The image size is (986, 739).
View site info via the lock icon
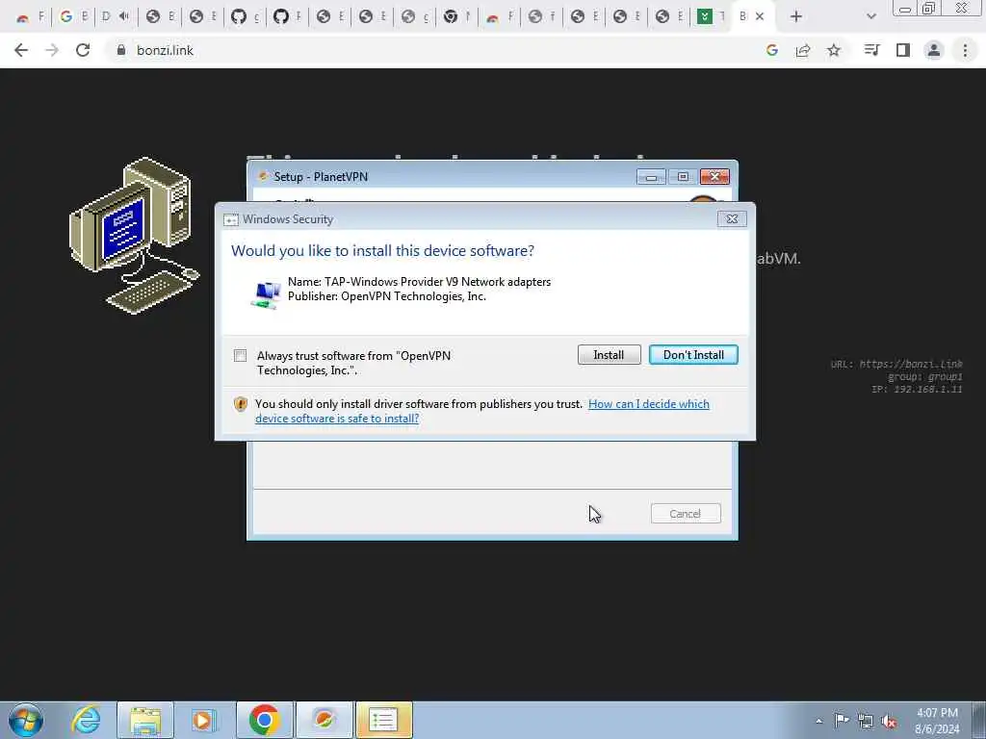pos(121,50)
